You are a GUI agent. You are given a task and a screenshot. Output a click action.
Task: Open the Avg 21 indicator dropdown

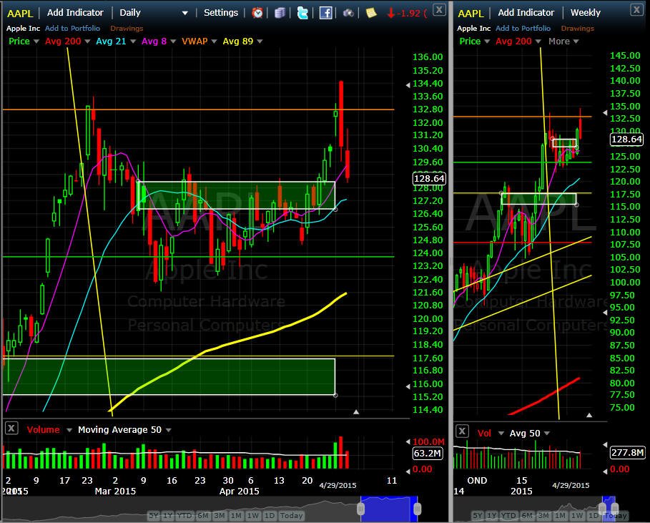pyautogui.click(x=133, y=41)
